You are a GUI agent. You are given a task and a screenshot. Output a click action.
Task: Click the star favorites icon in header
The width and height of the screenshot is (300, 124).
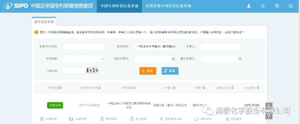click(263, 6)
